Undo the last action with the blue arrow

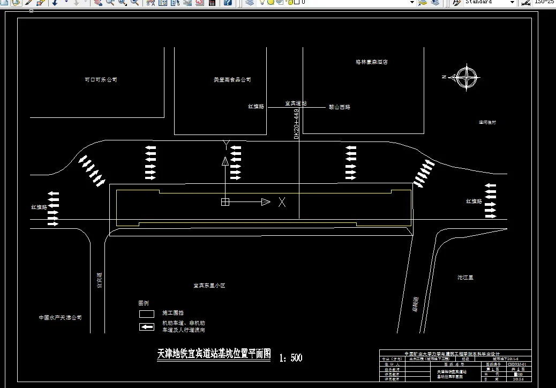pos(55,2)
